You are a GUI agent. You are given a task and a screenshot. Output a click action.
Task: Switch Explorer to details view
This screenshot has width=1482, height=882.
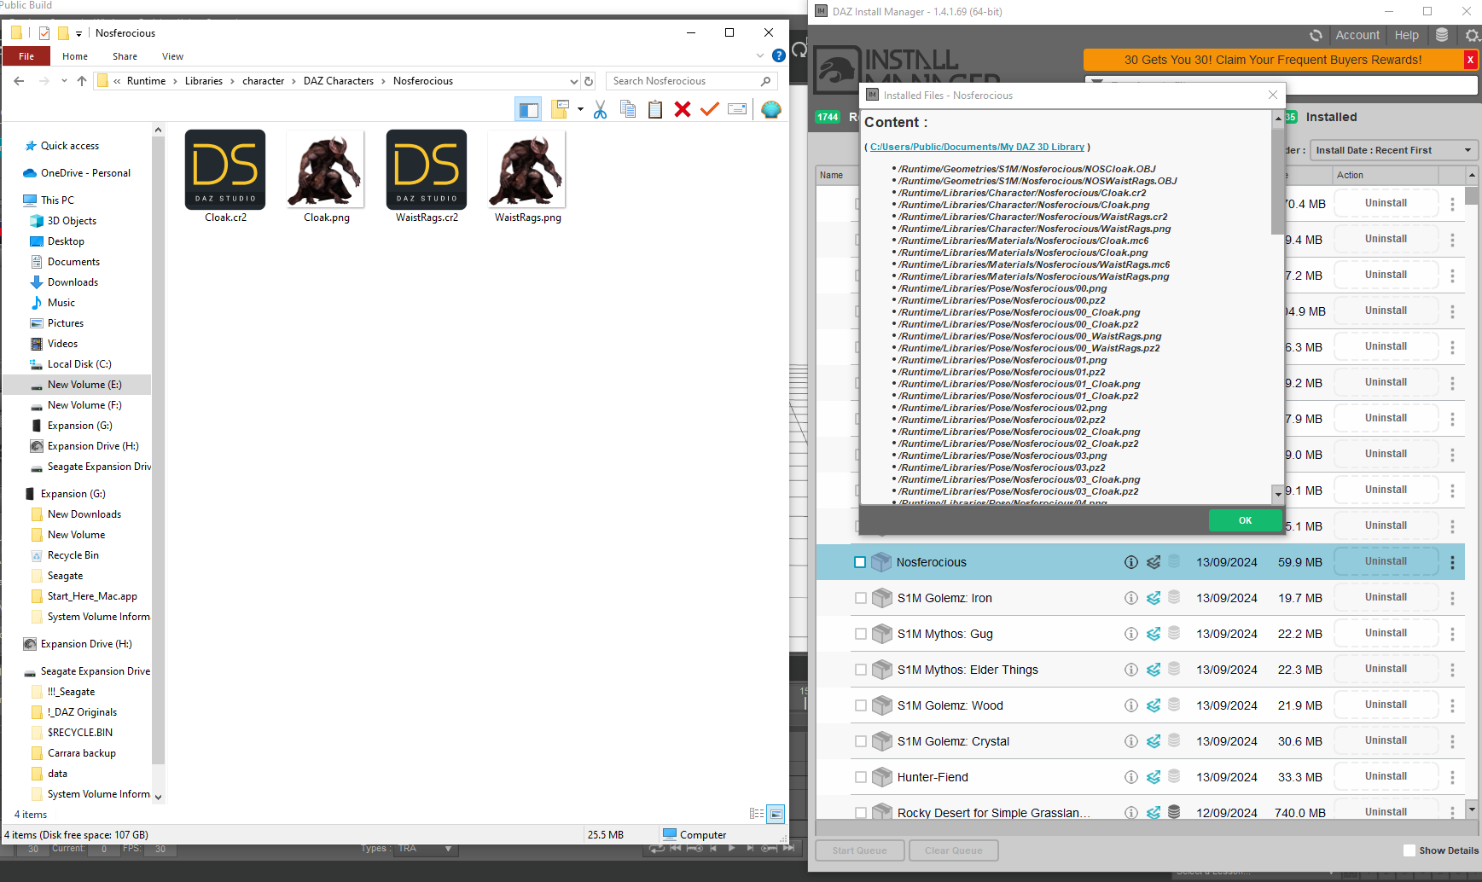(757, 814)
